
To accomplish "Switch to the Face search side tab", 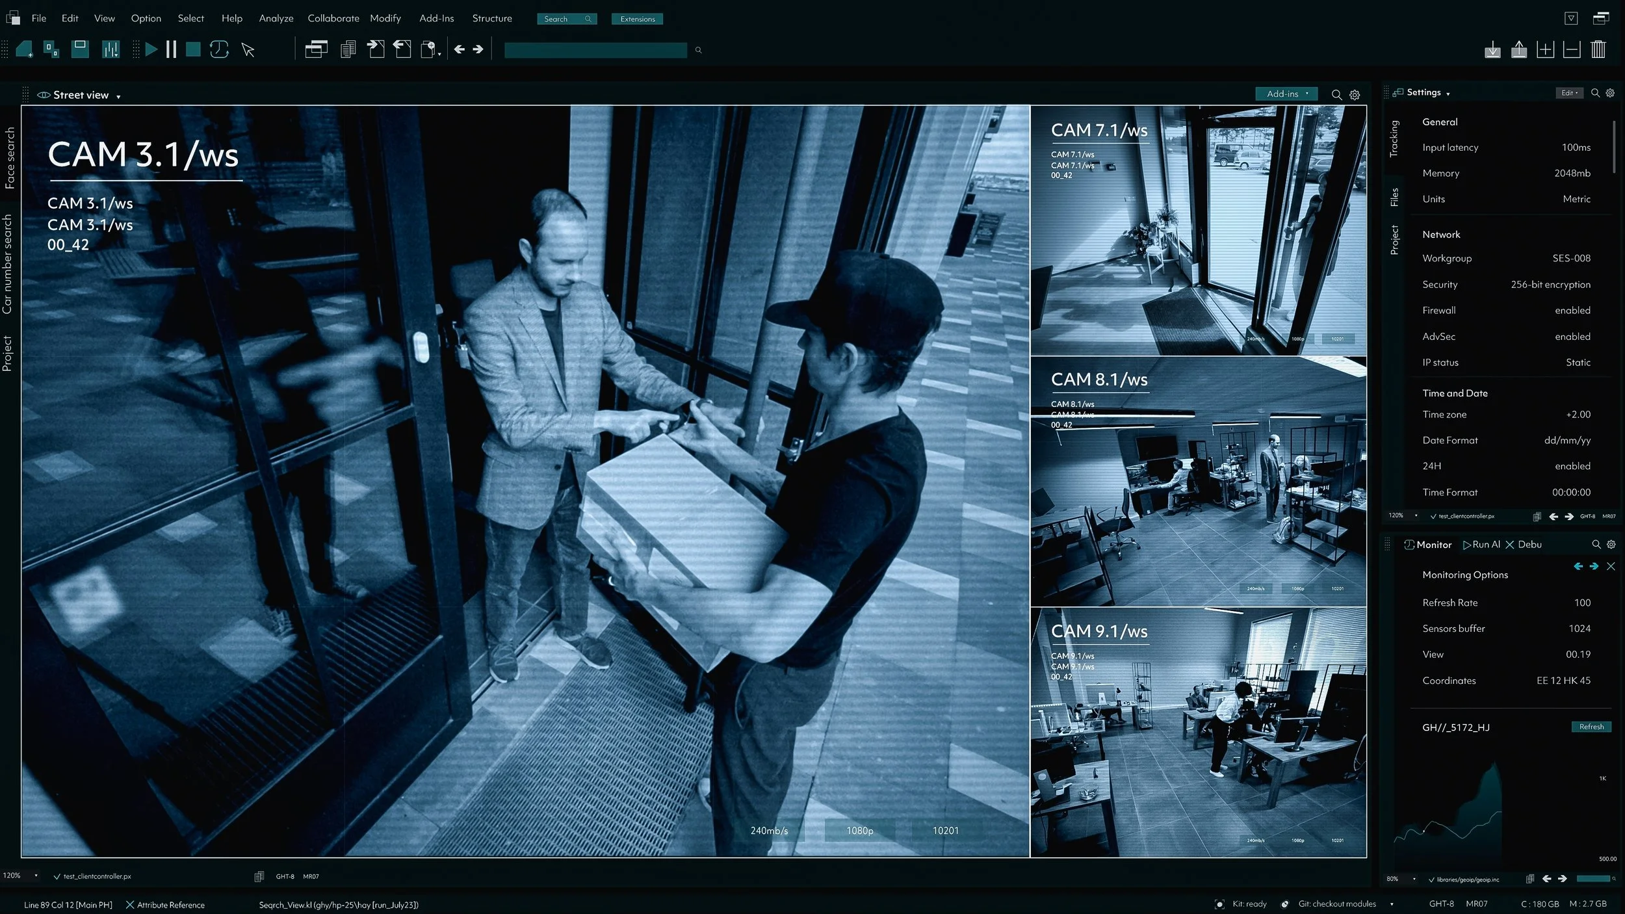I will [9, 158].
